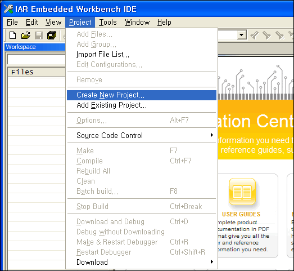Choose Import File List entry
This screenshot has height=271, width=294.
tap(142, 55)
